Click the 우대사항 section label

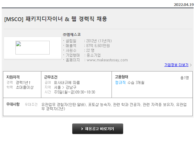click(13, 104)
